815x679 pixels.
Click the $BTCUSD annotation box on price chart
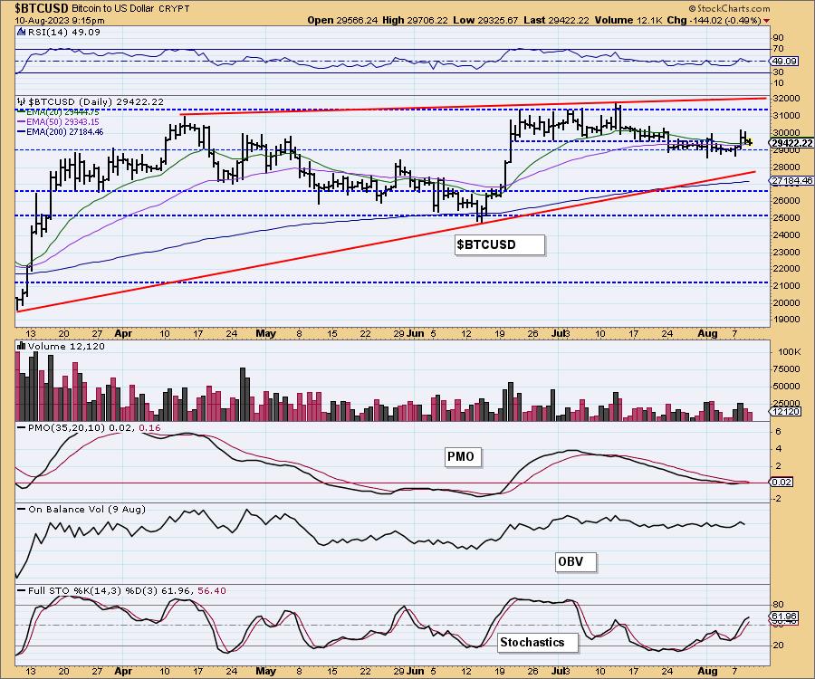[x=500, y=244]
